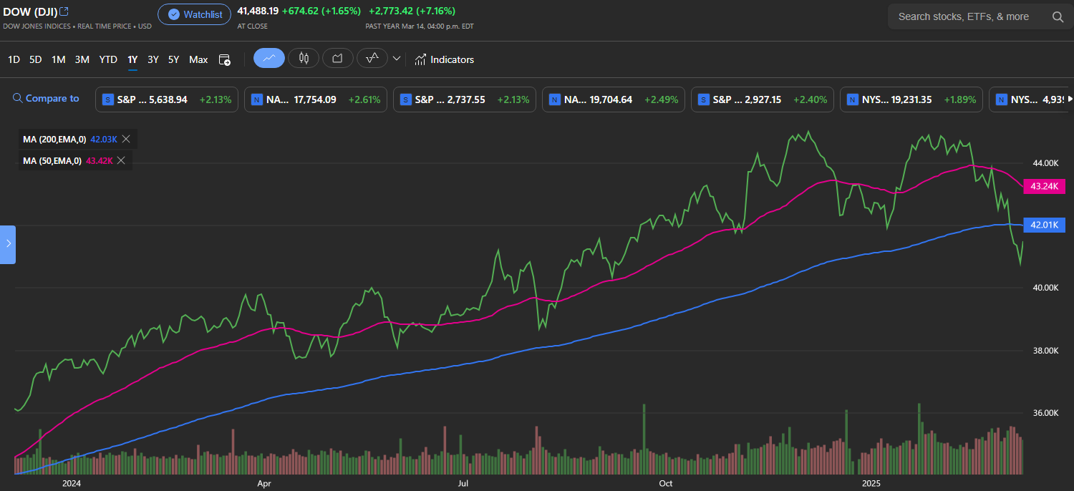
Task: Click the save chart layout icon
Action: 224,60
